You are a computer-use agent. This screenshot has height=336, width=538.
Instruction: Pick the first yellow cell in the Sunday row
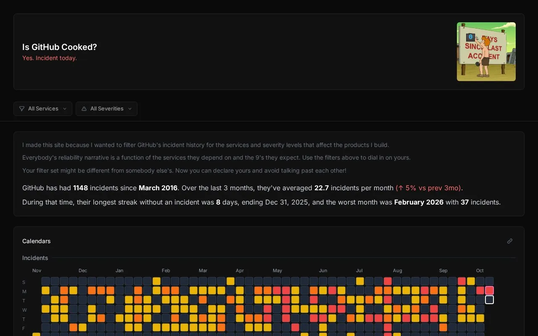click(x=156, y=281)
